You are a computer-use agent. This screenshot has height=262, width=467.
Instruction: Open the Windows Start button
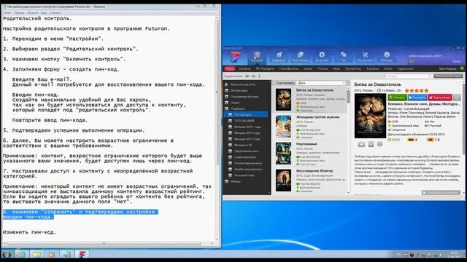pyautogui.click(x=6, y=254)
